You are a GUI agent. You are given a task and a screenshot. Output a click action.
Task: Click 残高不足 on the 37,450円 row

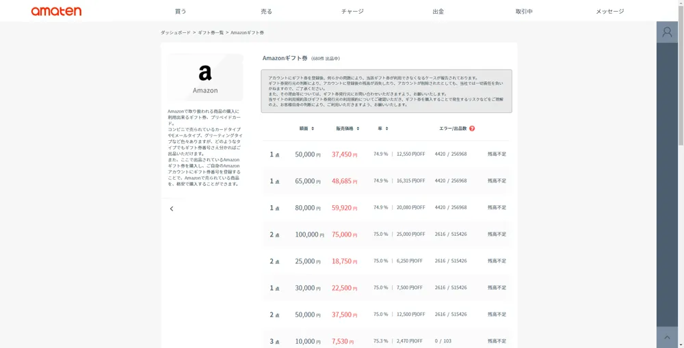[497, 154]
